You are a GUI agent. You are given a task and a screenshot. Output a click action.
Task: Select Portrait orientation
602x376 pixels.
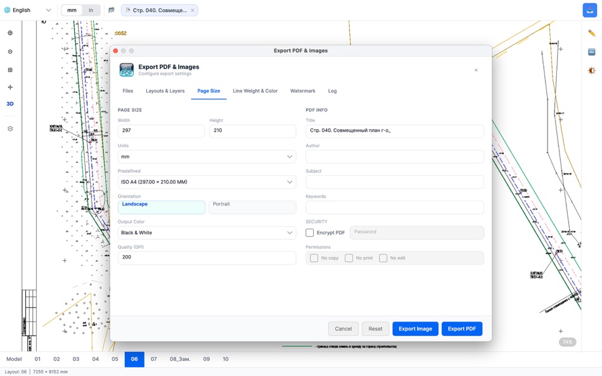252,207
